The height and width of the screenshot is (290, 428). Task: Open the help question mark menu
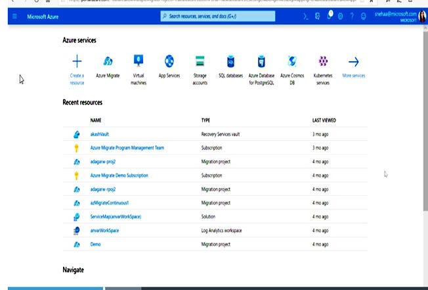pos(352,16)
